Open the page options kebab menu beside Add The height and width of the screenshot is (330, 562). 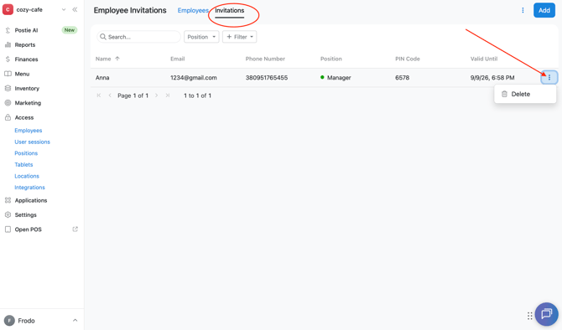pos(523,10)
